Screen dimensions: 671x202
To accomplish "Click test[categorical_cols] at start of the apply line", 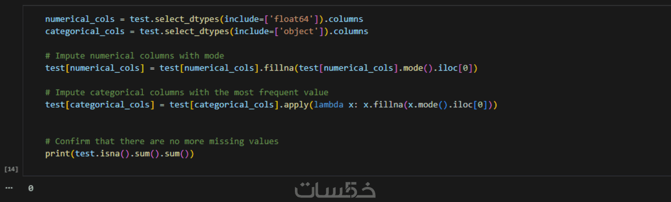I will click(x=100, y=105).
